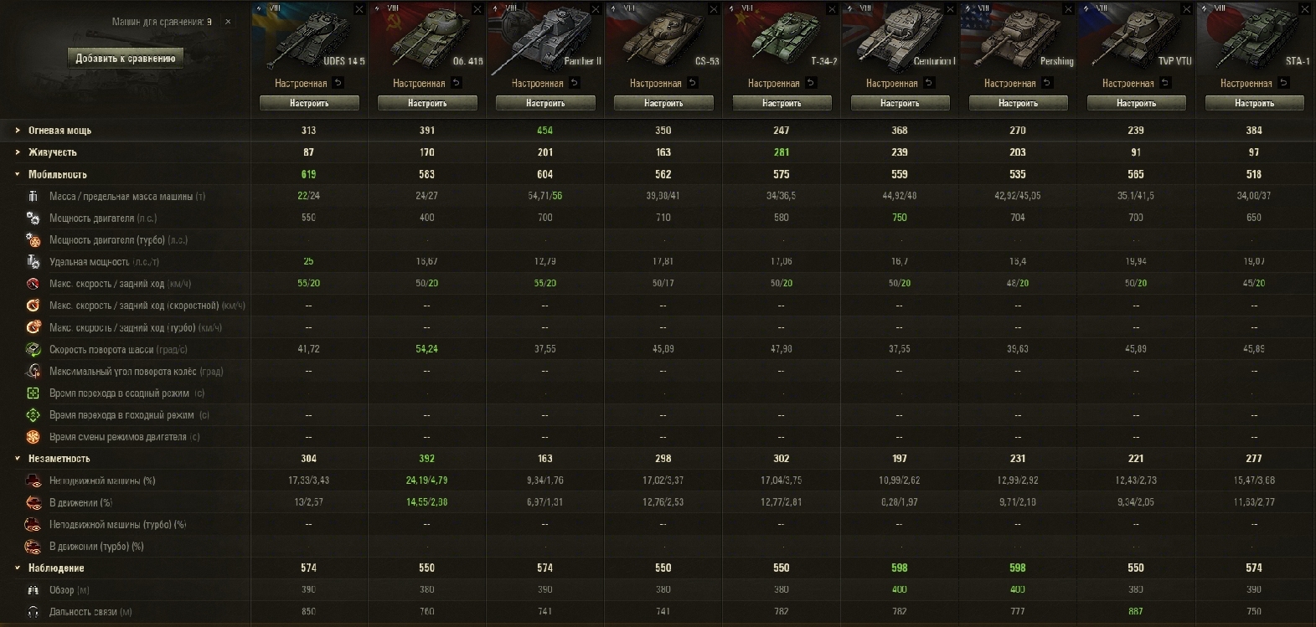Reset UDES 14 5 configuration arrow
The image size is (1316, 627).
coord(338,83)
